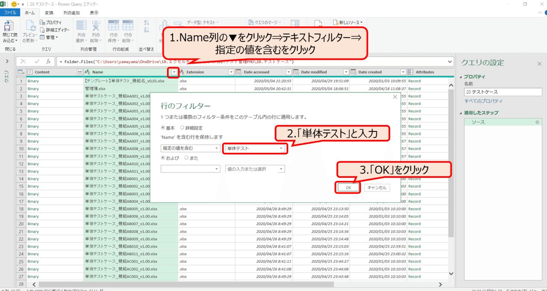Screen dimensions: 547x291
Task: Click the Remove Rows (行の削除) icon
Action: pyautogui.click(x=127, y=25)
